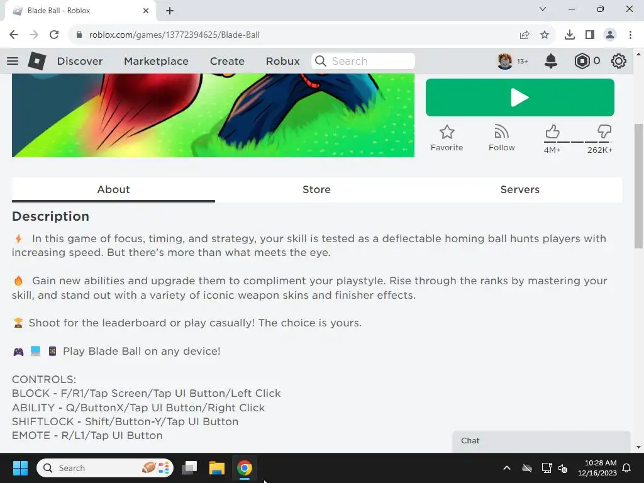This screenshot has width=644, height=483.
Task: Show hidden system tray icons
Action: [x=507, y=468]
